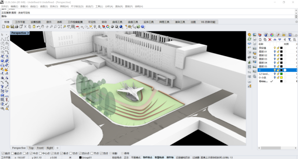Click the padlock Lock objects icon
The image size is (298, 159).
pyautogui.click(x=99, y=27)
